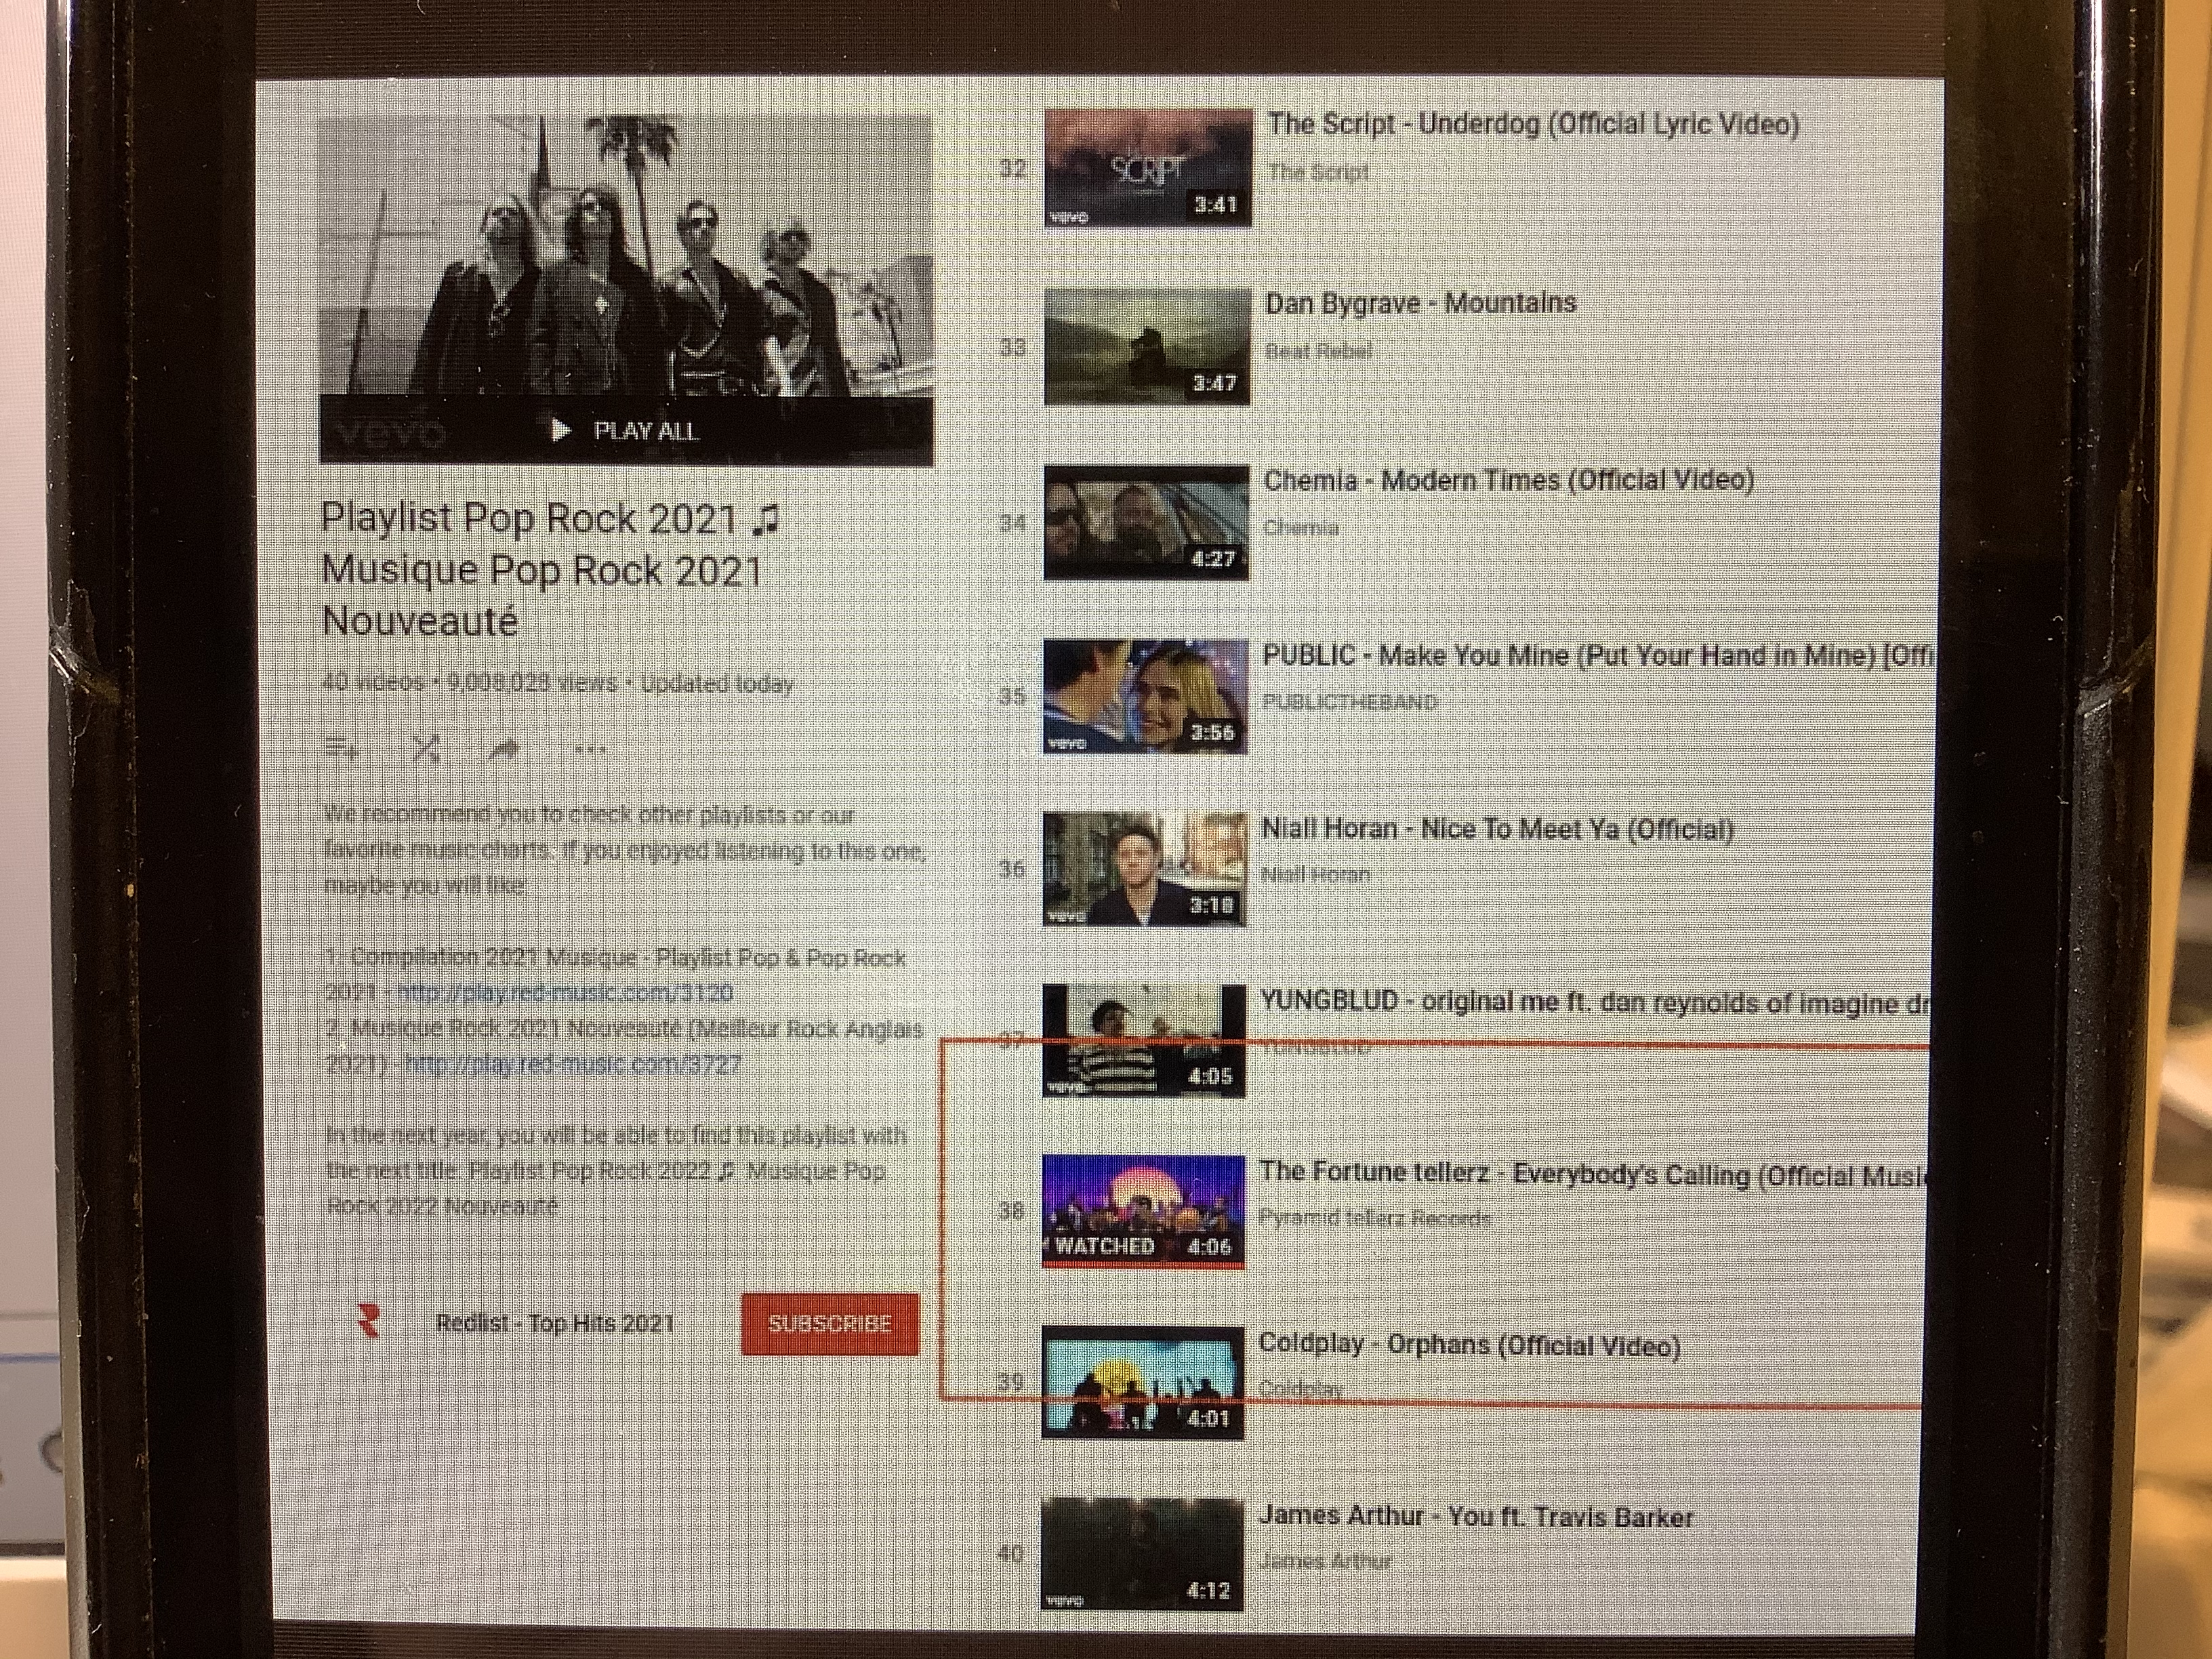
Task: Open the three-dot more options menu
Action: click(590, 749)
